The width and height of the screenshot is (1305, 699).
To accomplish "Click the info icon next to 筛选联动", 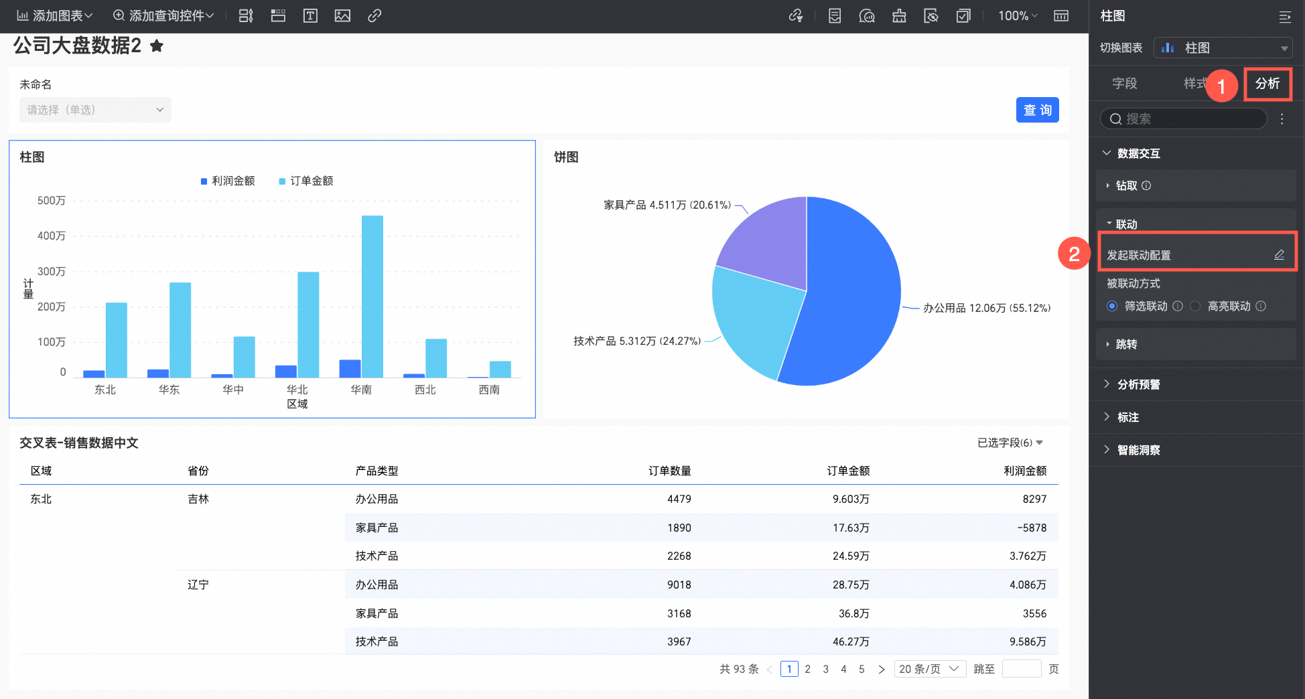I will point(1178,306).
